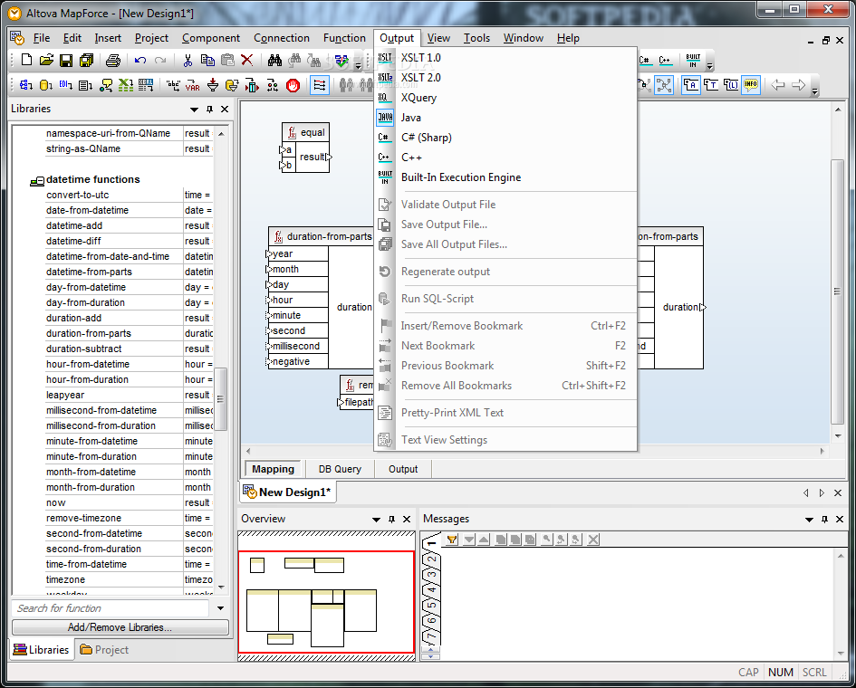Switch to the Project tab

coord(104,650)
